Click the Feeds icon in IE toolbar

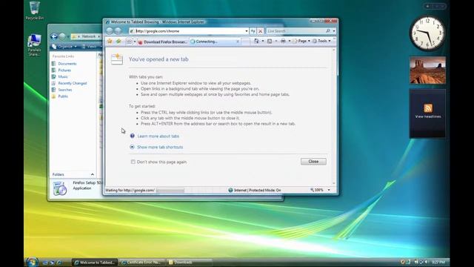pos(270,41)
